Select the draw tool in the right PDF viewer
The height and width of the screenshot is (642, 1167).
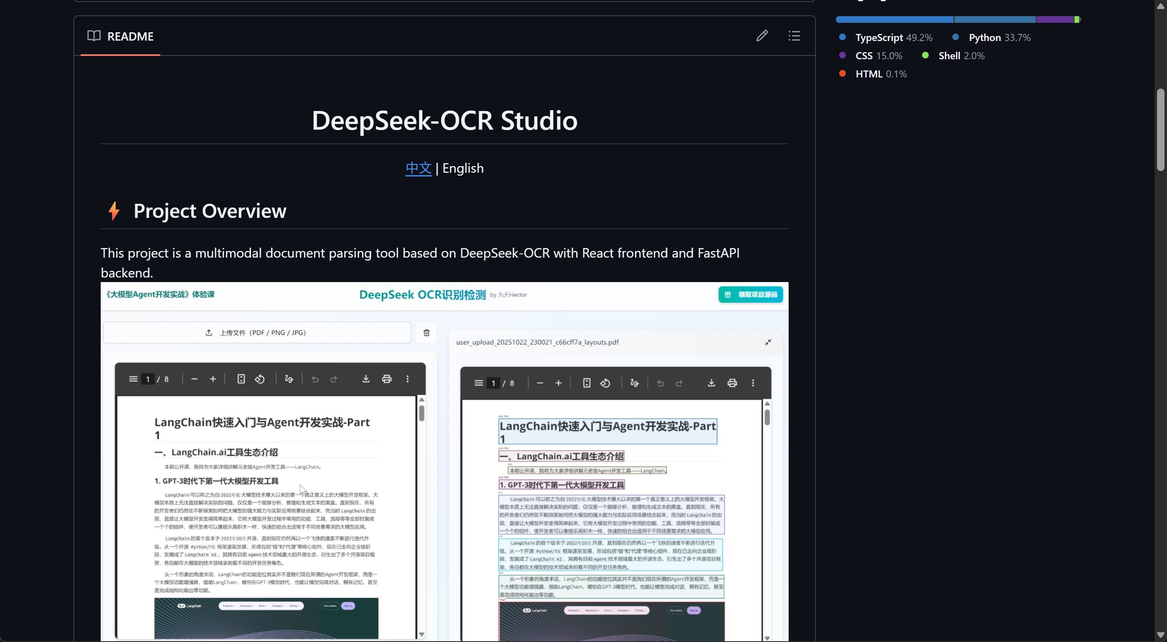(x=634, y=383)
